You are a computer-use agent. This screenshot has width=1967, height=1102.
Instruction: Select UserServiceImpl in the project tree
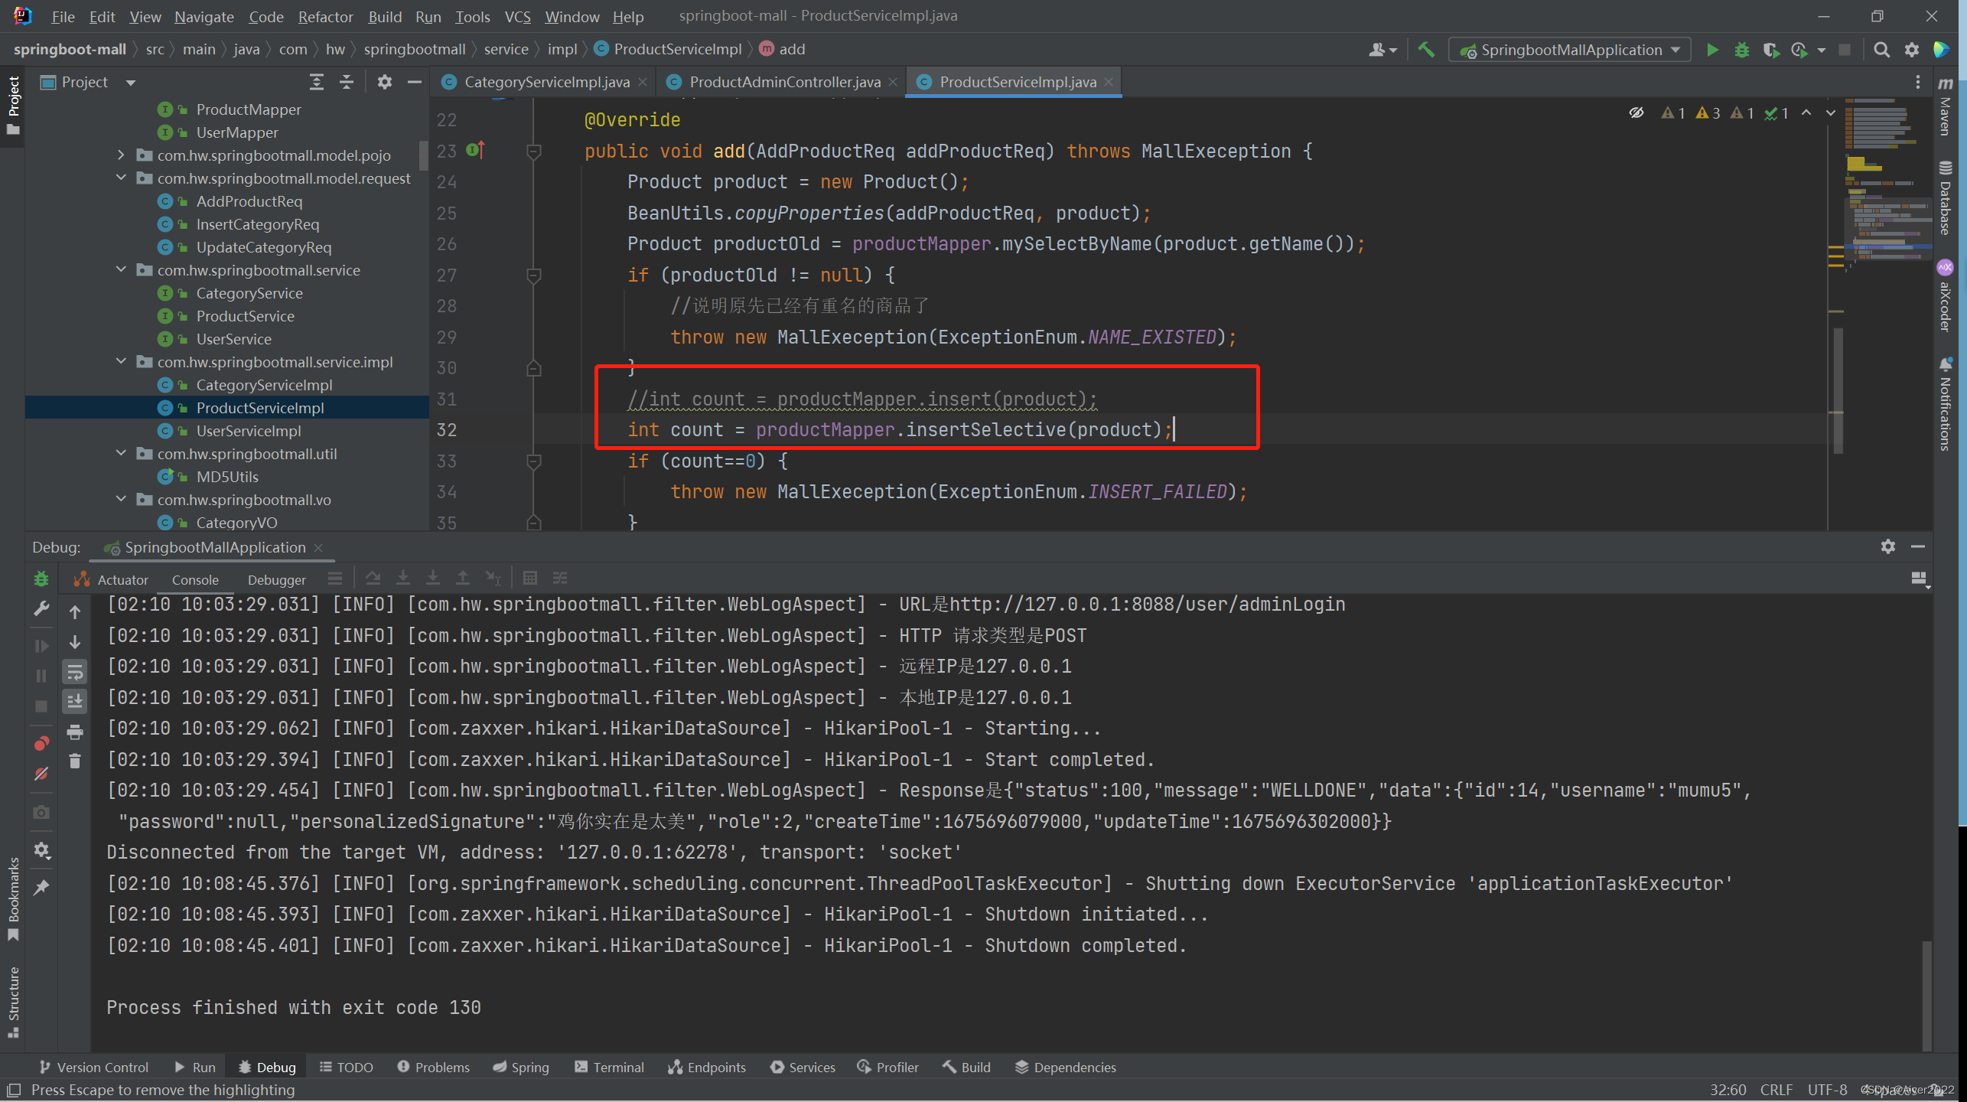[x=248, y=431]
